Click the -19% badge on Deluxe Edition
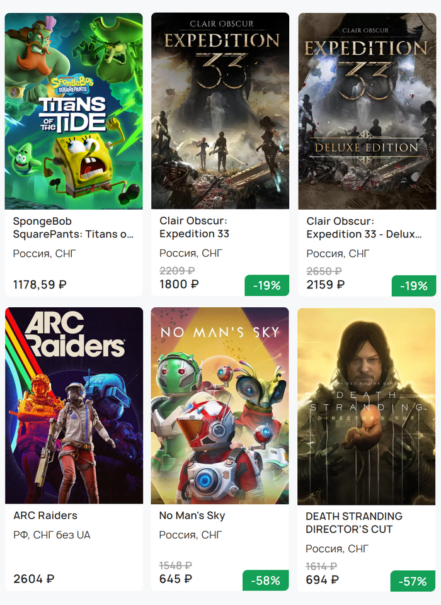Image resolution: width=441 pixels, height=605 pixels. [x=413, y=285]
